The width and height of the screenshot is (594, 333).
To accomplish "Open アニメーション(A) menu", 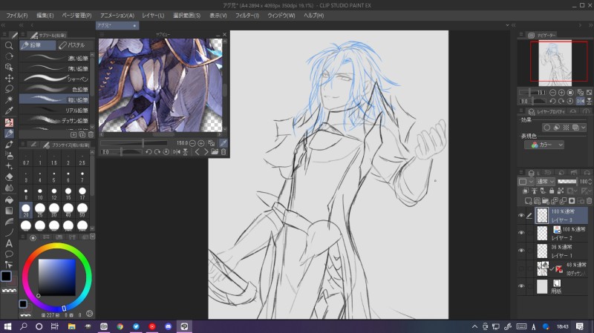I will (x=117, y=16).
